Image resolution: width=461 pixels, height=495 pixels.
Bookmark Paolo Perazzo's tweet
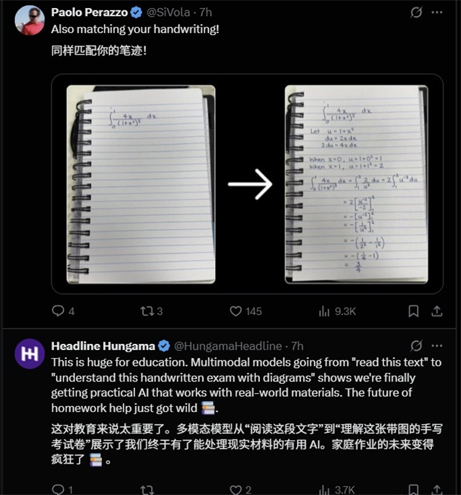coord(414,311)
